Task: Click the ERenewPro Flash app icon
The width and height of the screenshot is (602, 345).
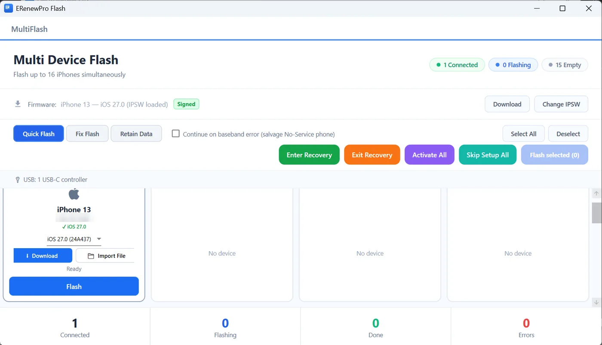Action: pyautogui.click(x=9, y=8)
